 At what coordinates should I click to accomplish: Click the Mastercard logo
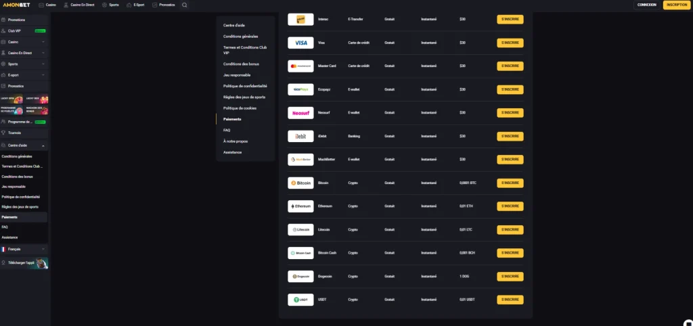click(300, 66)
